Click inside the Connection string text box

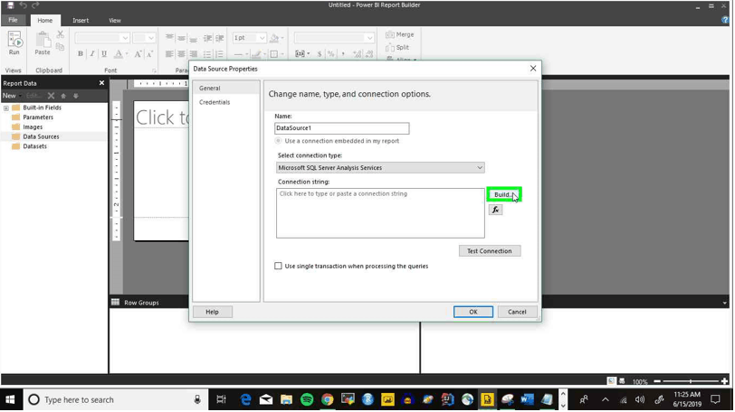(x=380, y=213)
